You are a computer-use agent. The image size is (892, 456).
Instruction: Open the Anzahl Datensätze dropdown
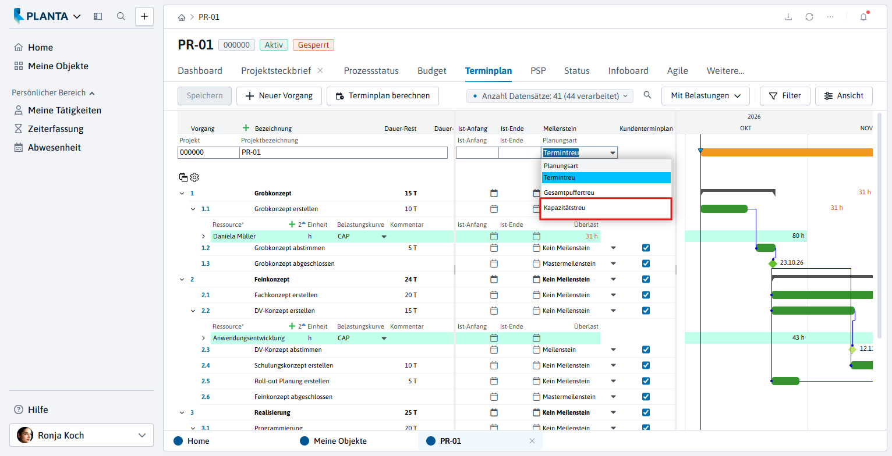tap(550, 96)
